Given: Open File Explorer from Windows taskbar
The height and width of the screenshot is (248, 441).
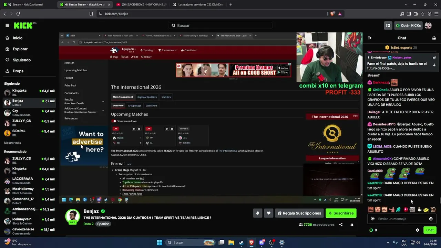Looking at the screenshot, I should click(x=231, y=242).
